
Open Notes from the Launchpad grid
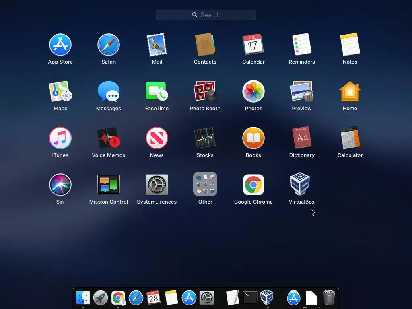tap(350, 44)
